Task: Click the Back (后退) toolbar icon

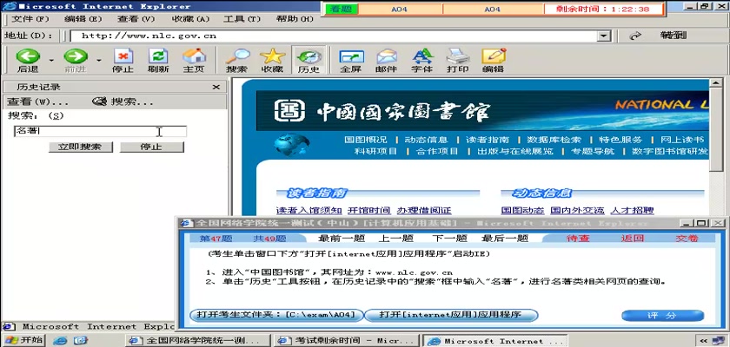Action: coord(28,56)
